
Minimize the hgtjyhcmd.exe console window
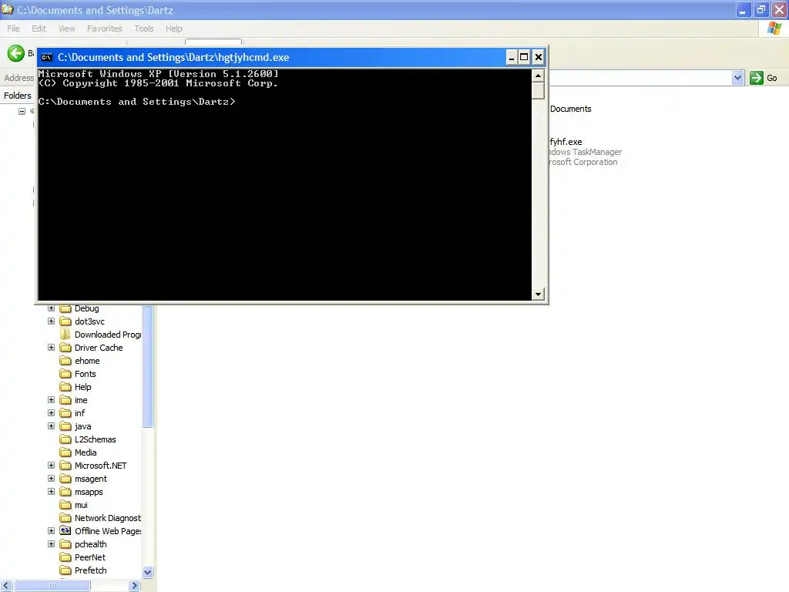512,57
